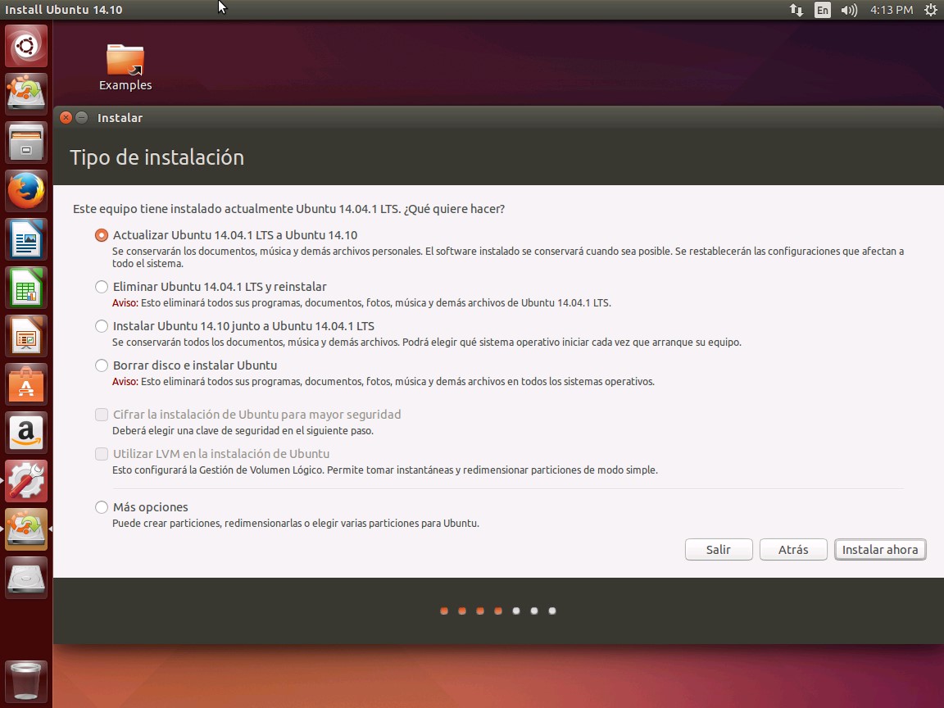Open Ubuntu Software Center
The width and height of the screenshot is (944, 708).
tap(26, 384)
